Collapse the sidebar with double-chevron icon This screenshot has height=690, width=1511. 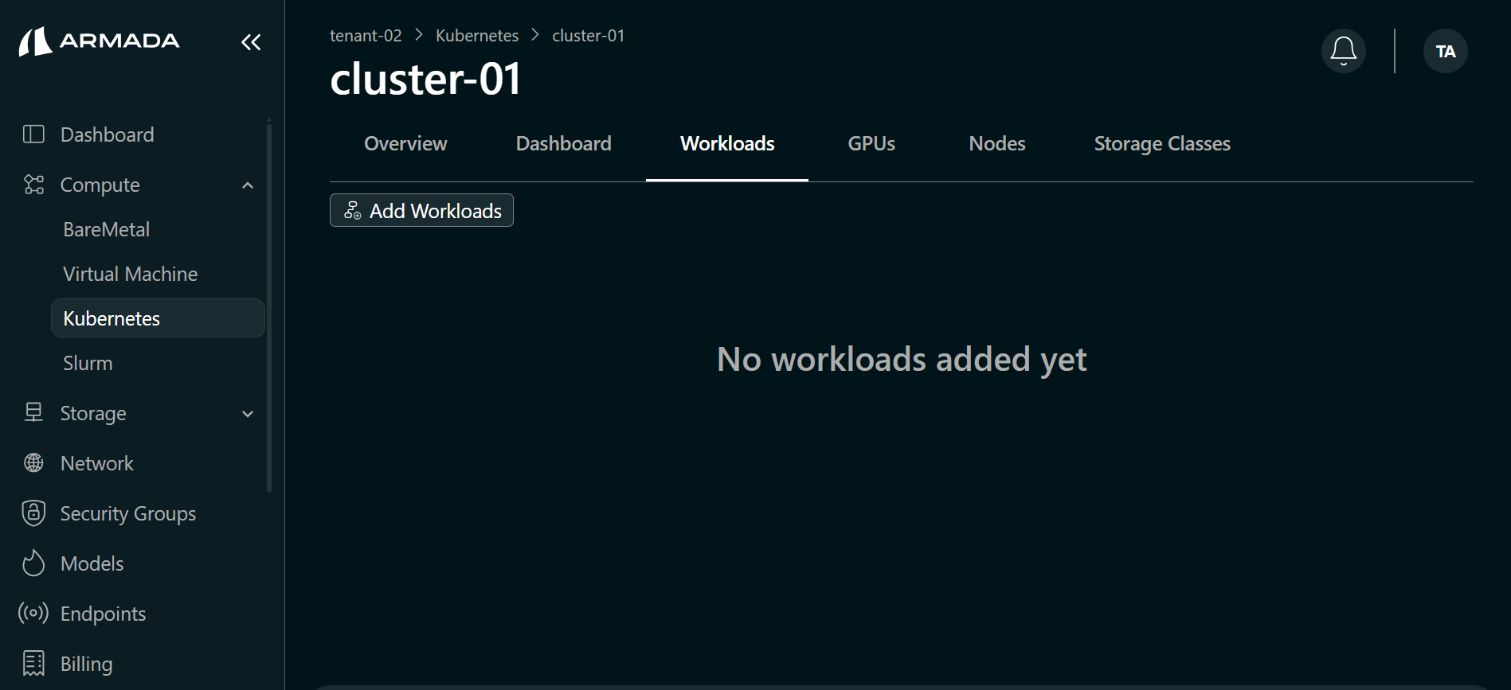coord(251,42)
